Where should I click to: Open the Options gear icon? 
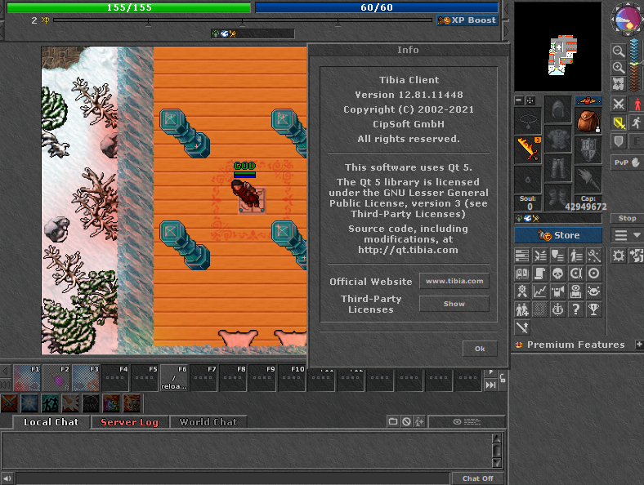(x=618, y=256)
